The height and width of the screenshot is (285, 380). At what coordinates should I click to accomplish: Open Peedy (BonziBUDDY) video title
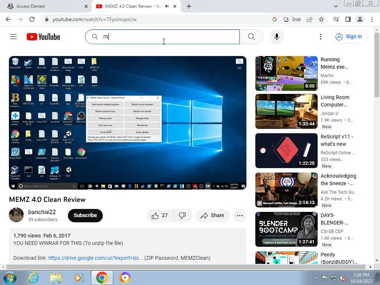[x=339, y=258]
